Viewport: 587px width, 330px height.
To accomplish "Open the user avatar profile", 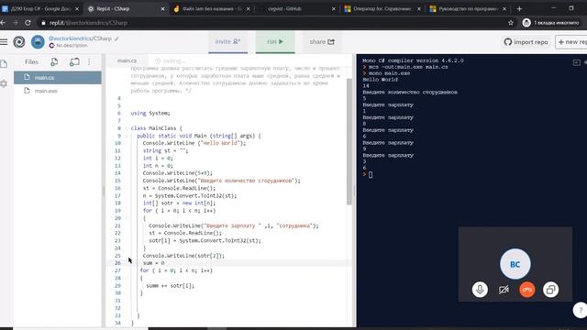I will coord(38,41).
